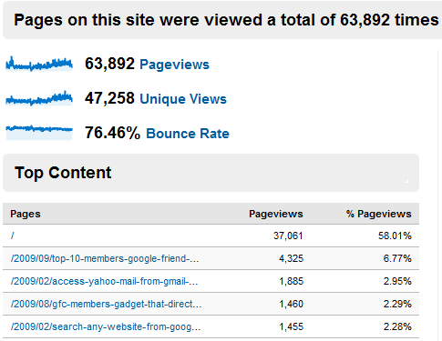Open the search-any-website-from-goog page link

coord(106,326)
